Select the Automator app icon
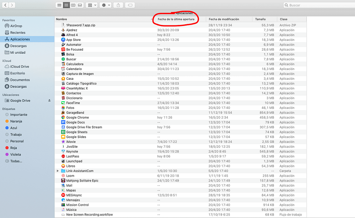355x218 pixels. click(63, 45)
